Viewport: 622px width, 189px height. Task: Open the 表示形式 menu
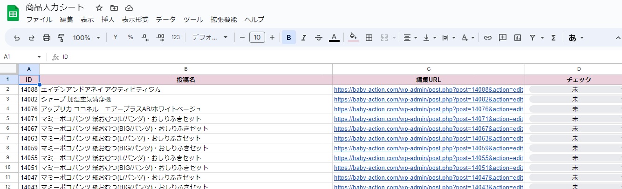[x=135, y=20]
